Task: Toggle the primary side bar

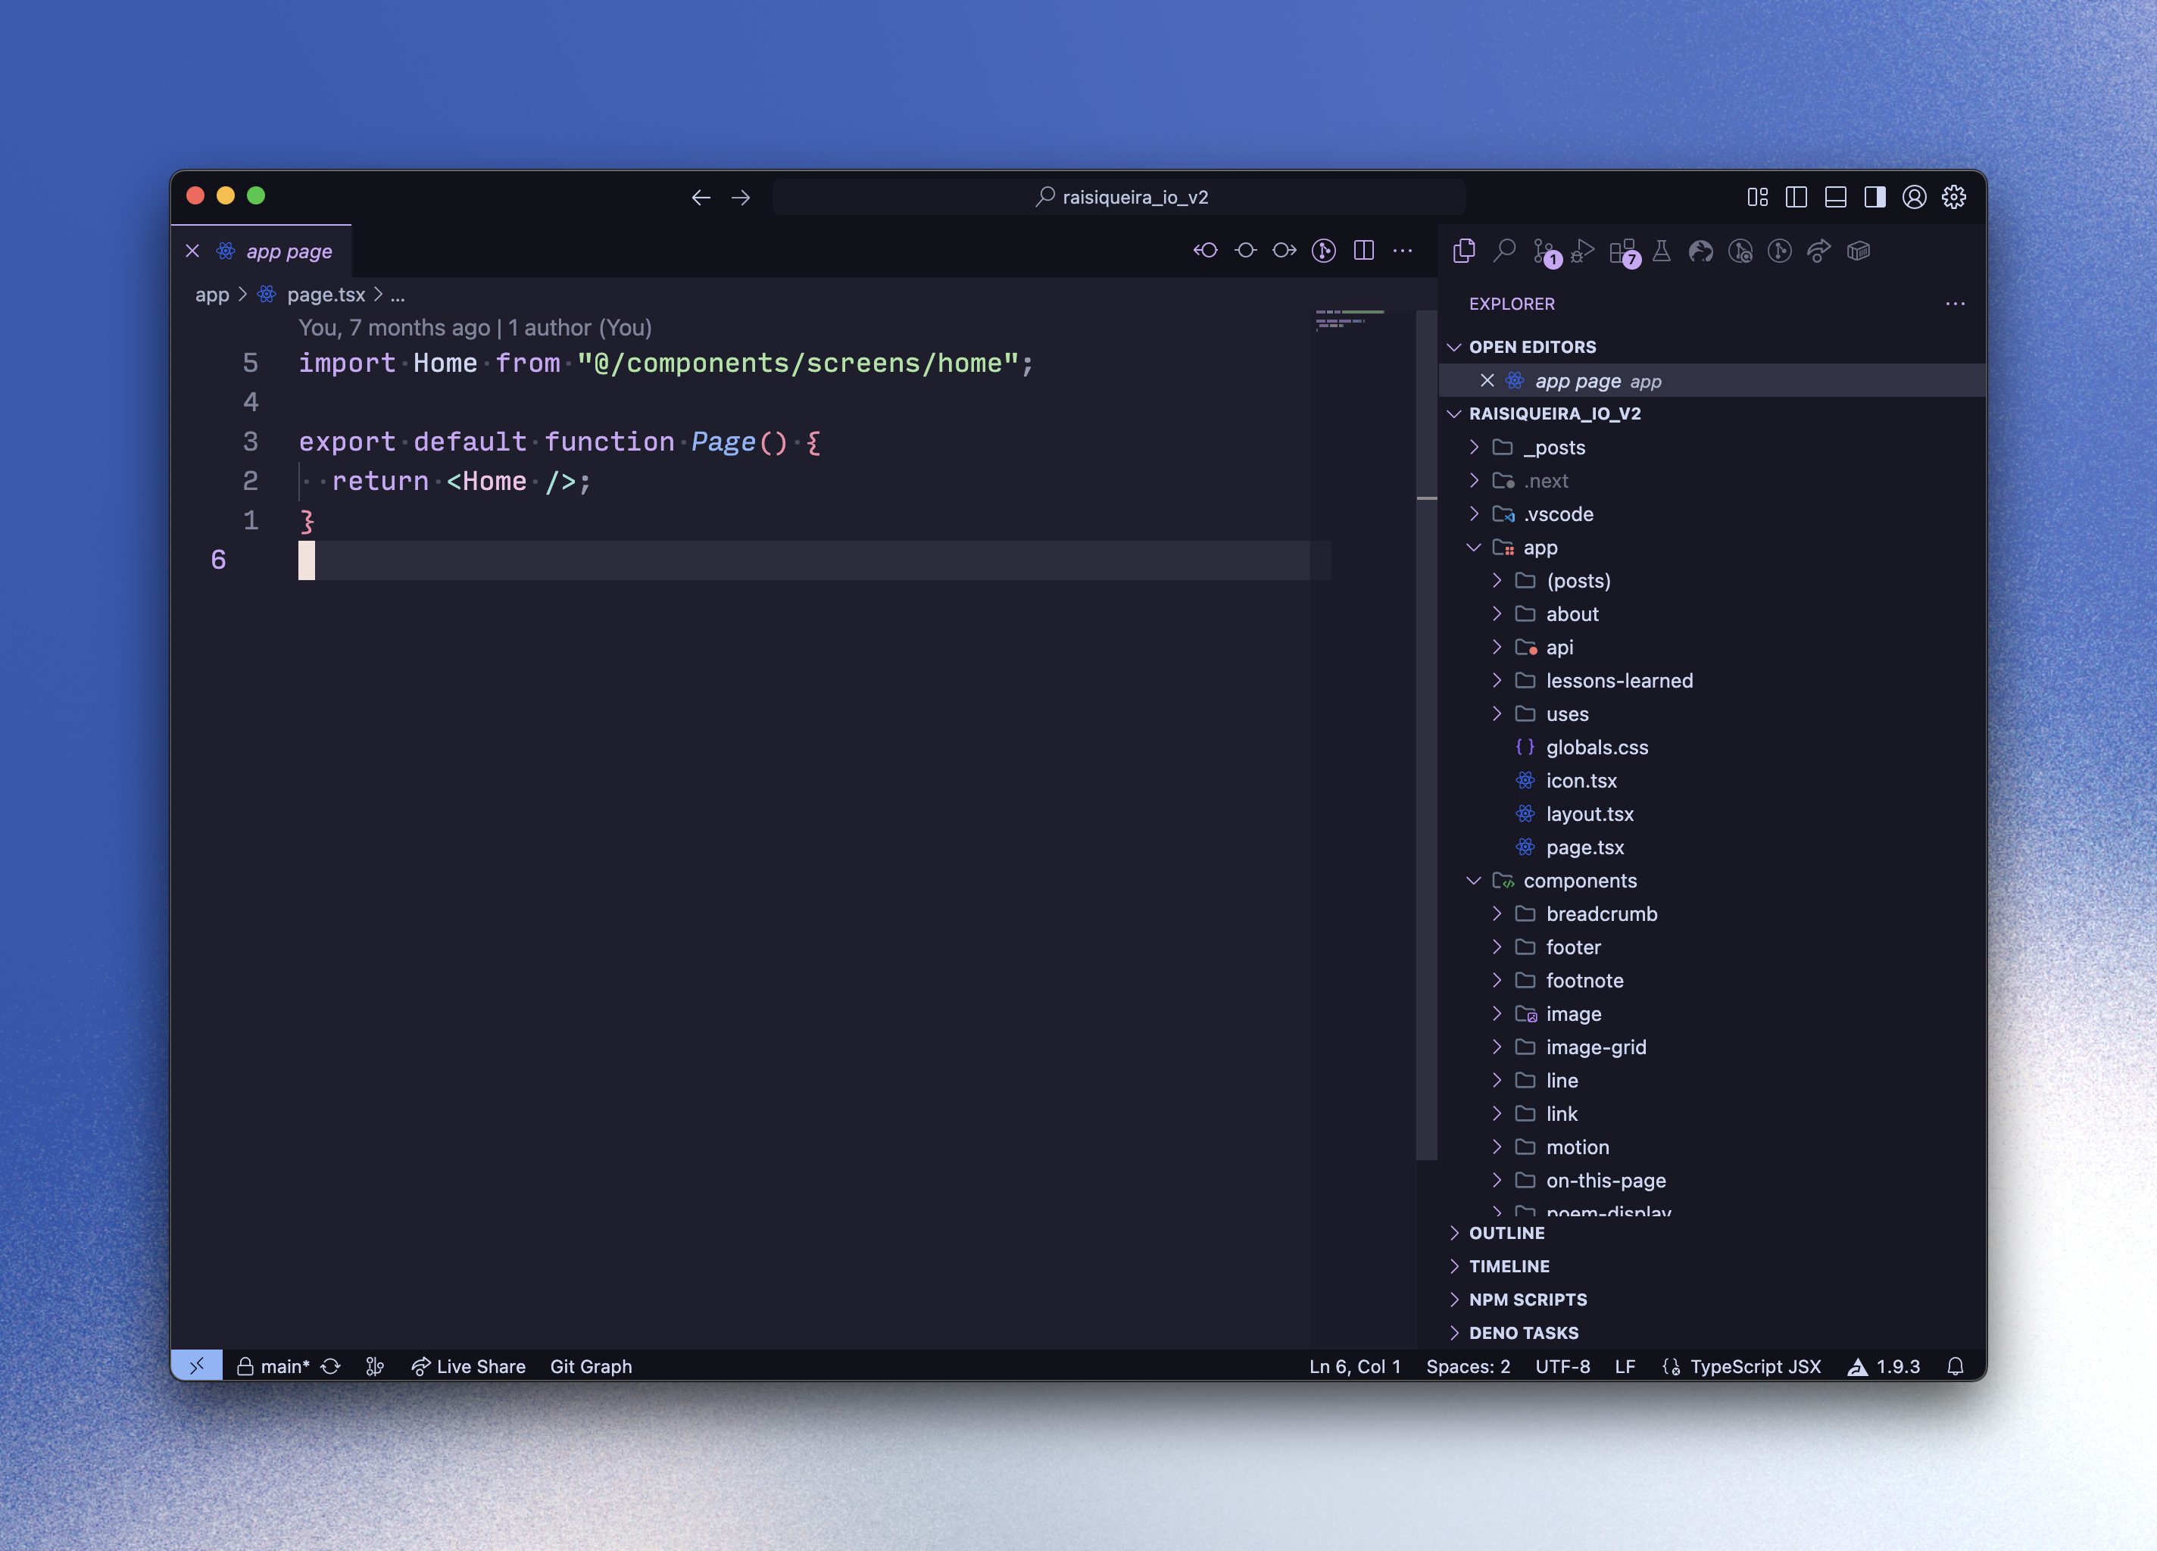Action: pos(1796,197)
